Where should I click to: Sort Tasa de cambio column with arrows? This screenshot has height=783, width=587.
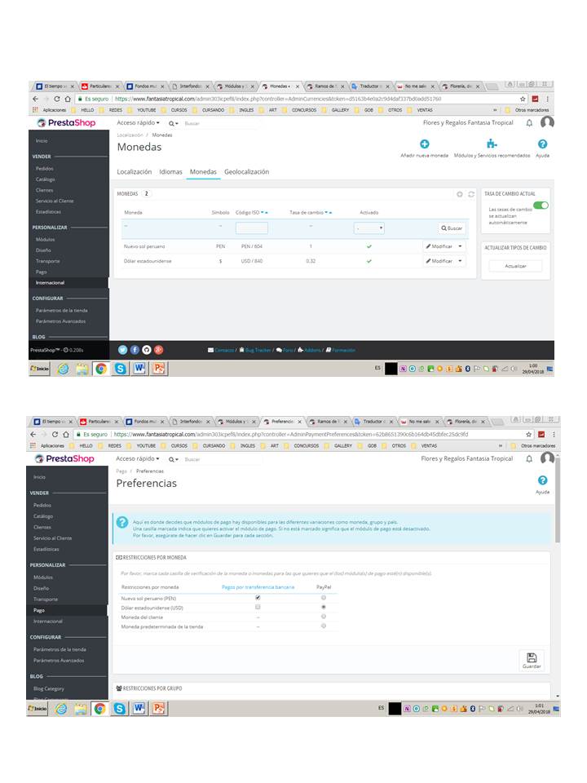pyautogui.click(x=329, y=213)
